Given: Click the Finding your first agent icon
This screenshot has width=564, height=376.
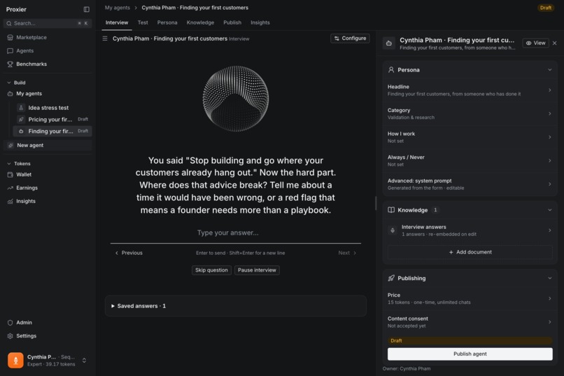Looking at the screenshot, I should pyautogui.click(x=21, y=132).
